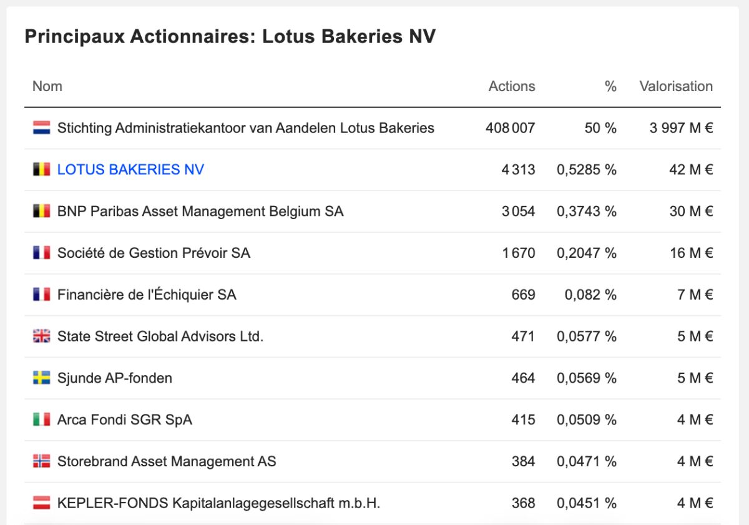The width and height of the screenshot is (749, 525).
Task: Select State Street Global Advisors Ltd.
Action: pos(160,336)
